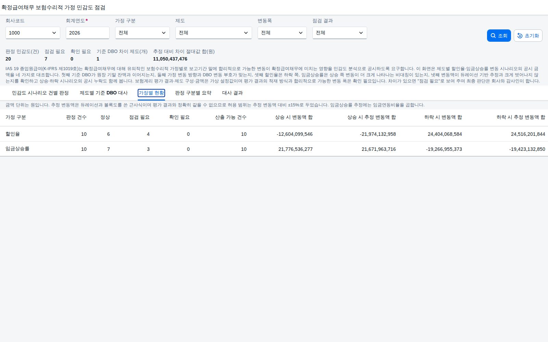This screenshot has height=342, width=548.
Task: Click the value 21,776,536,277 in 임금상승률 row
Action: (x=296, y=149)
